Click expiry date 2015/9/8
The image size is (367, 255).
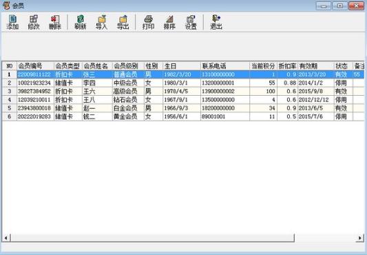tap(316, 91)
